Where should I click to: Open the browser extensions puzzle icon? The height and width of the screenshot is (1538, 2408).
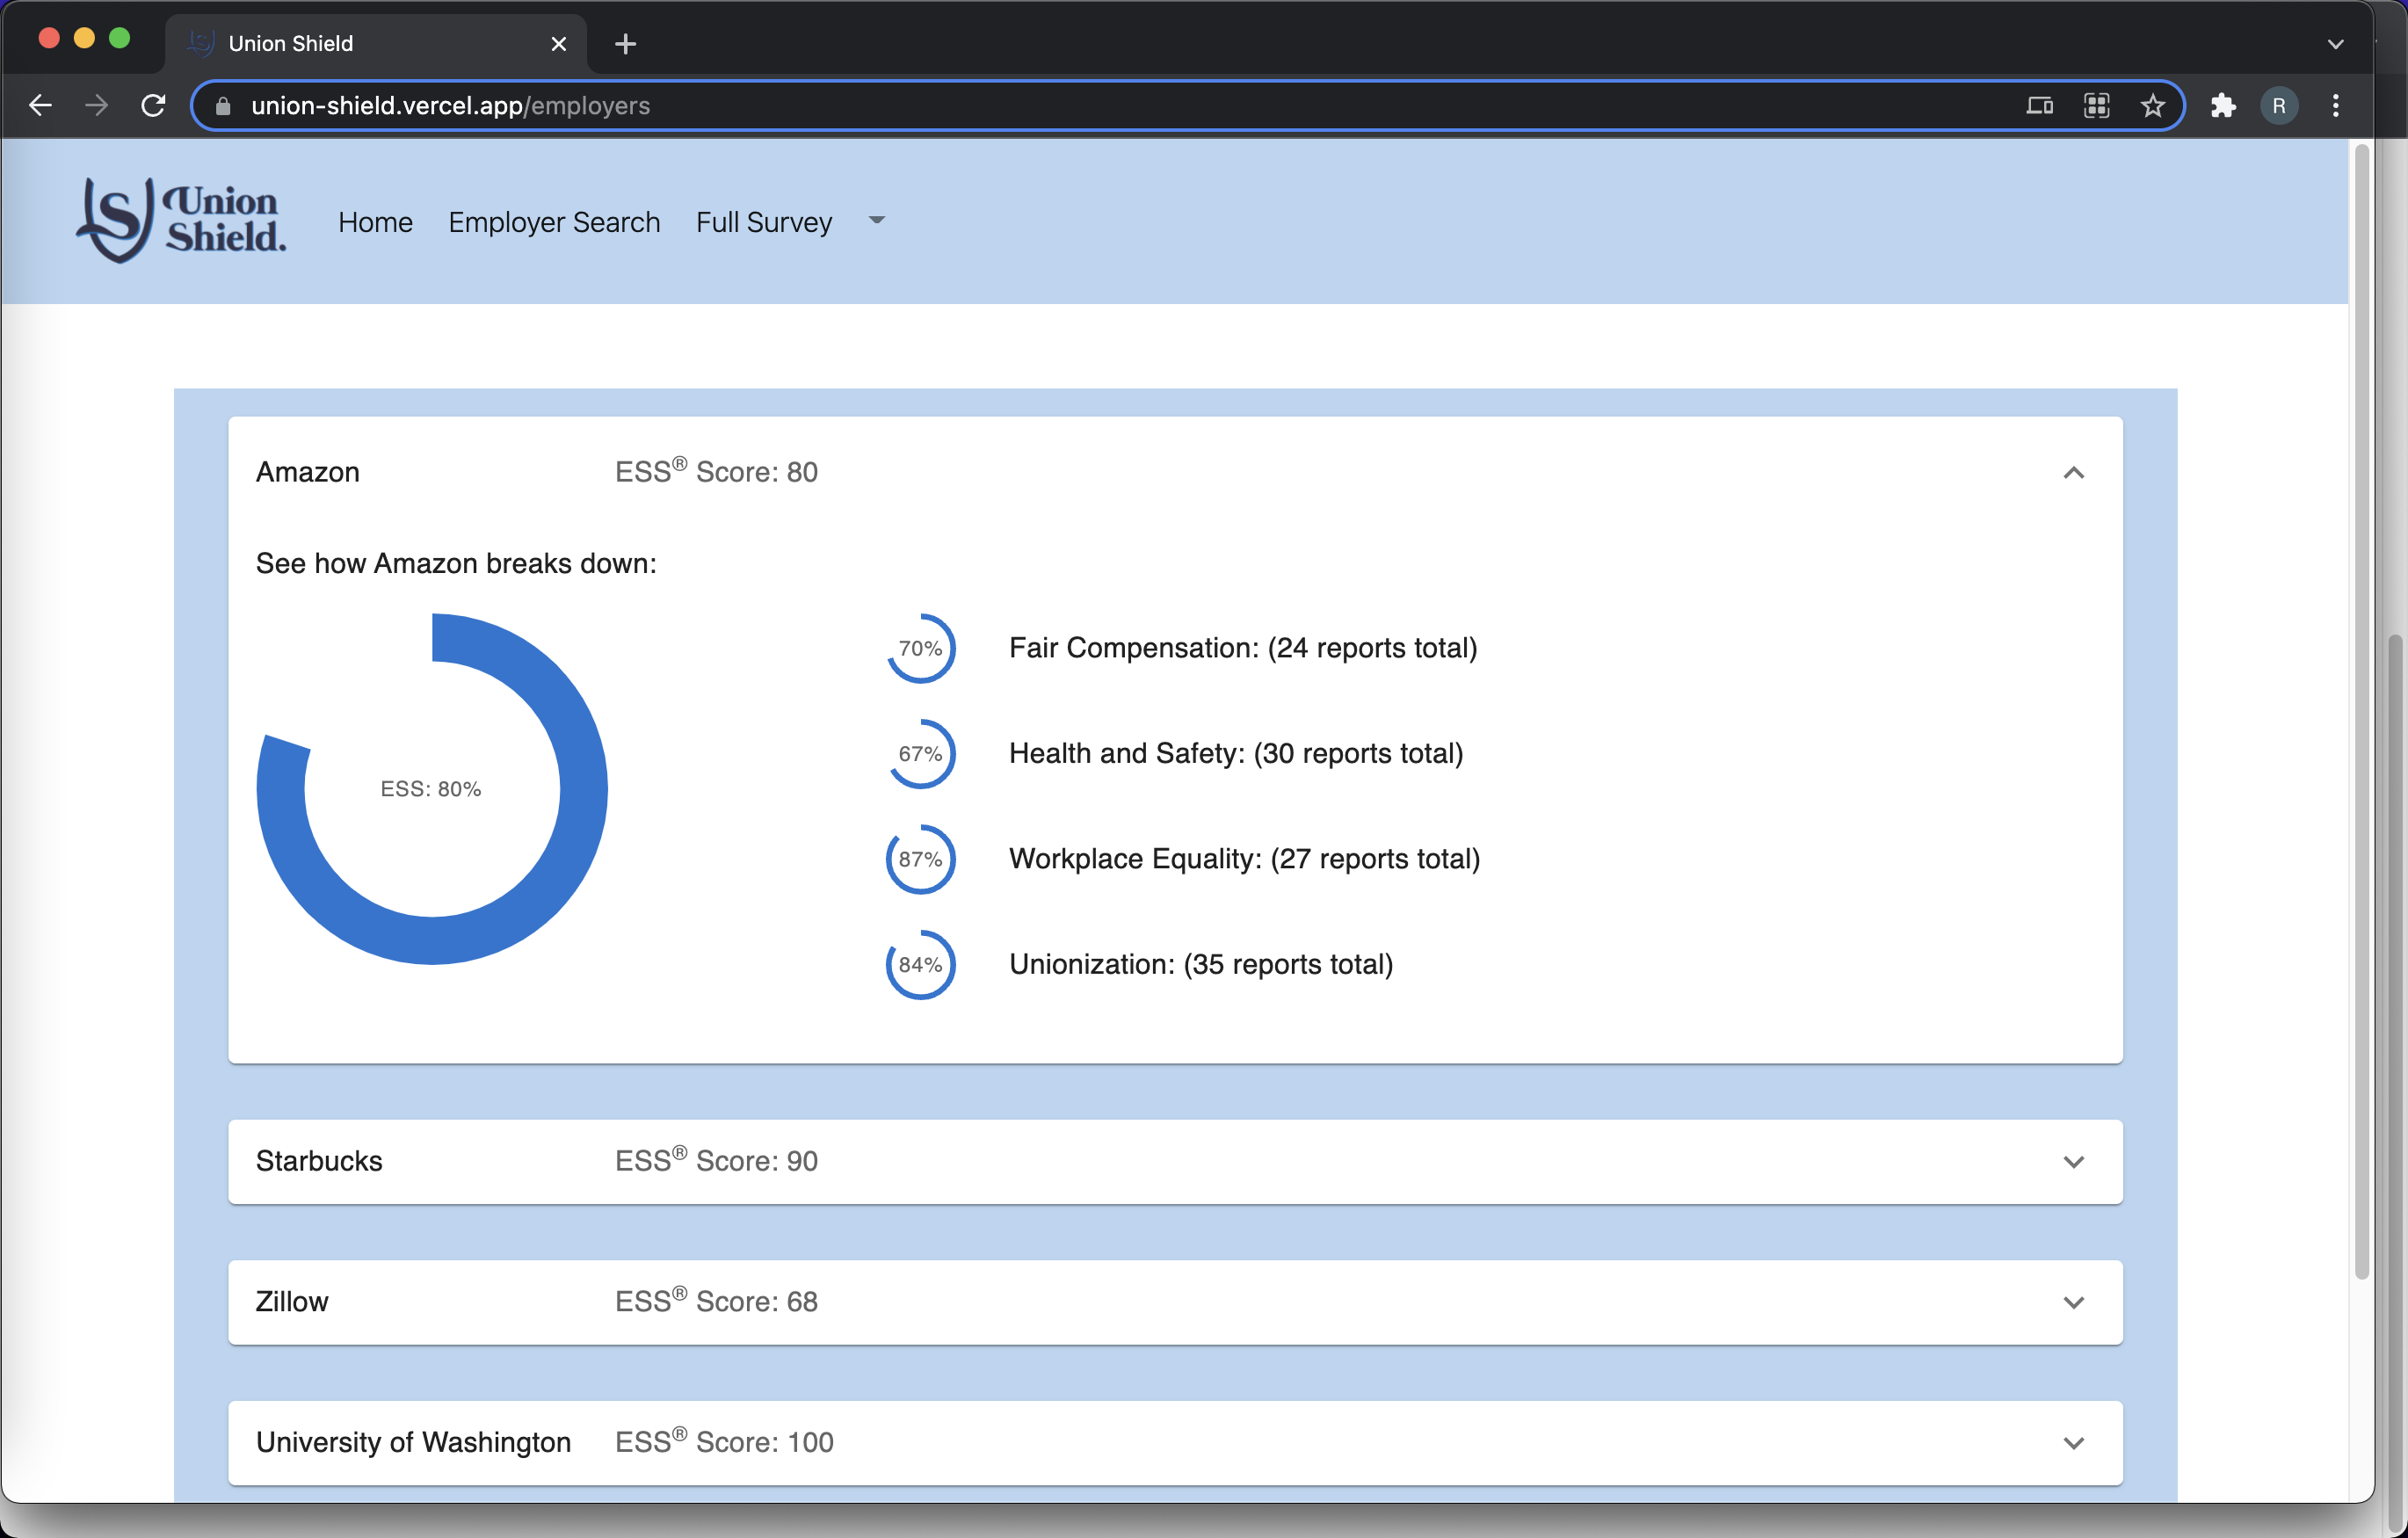[x=2222, y=105]
